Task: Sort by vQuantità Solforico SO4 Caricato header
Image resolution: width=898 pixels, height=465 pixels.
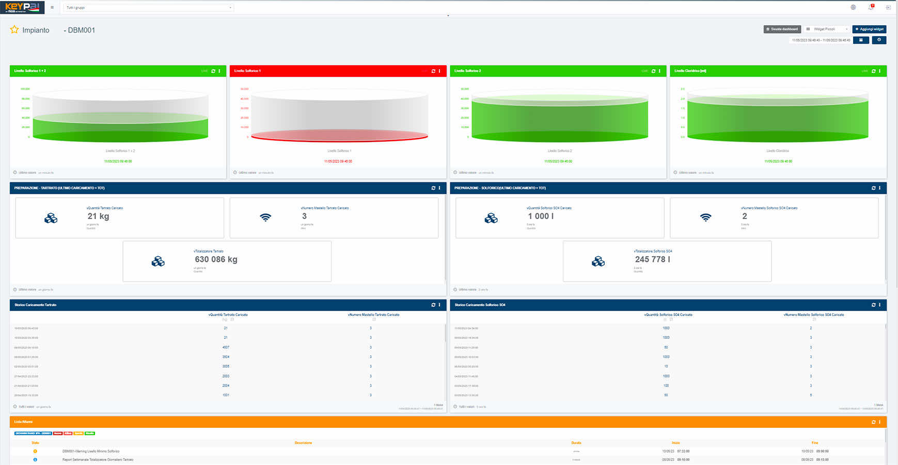Action: (668, 315)
